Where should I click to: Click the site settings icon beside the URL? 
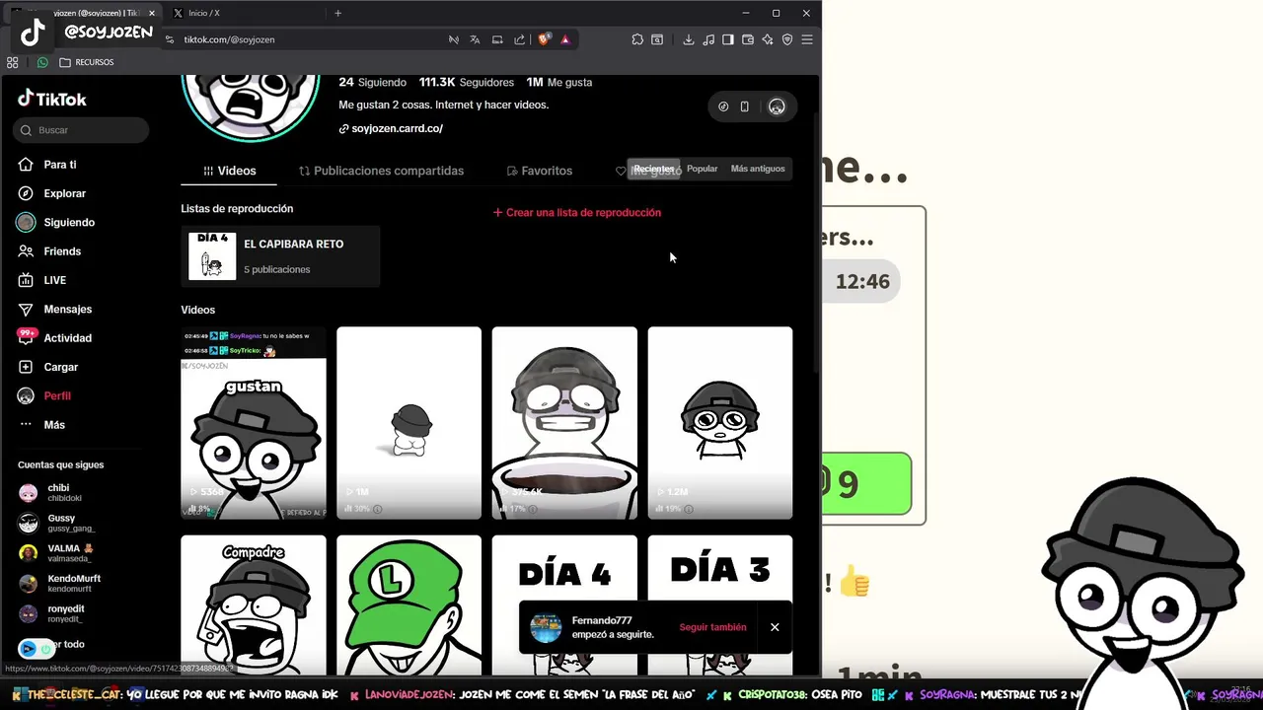tap(170, 39)
